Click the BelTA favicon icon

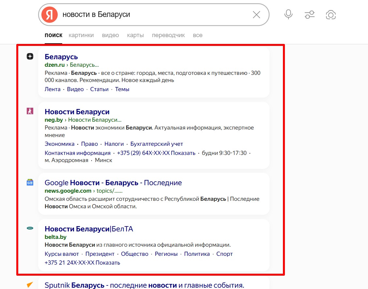coord(30,228)
